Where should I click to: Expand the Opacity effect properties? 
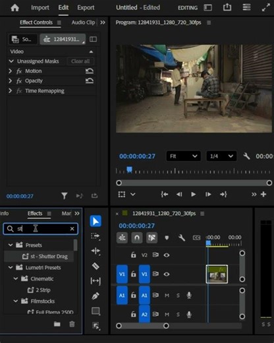pyautogui.click(x=10, y=81)
